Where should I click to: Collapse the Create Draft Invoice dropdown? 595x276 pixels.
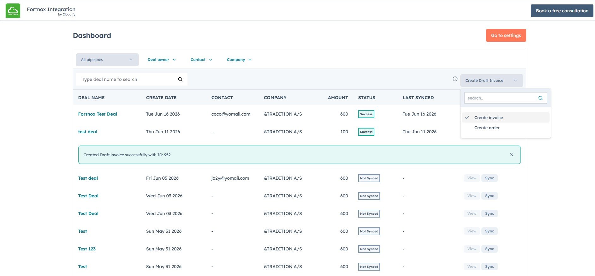pos(491,81)
